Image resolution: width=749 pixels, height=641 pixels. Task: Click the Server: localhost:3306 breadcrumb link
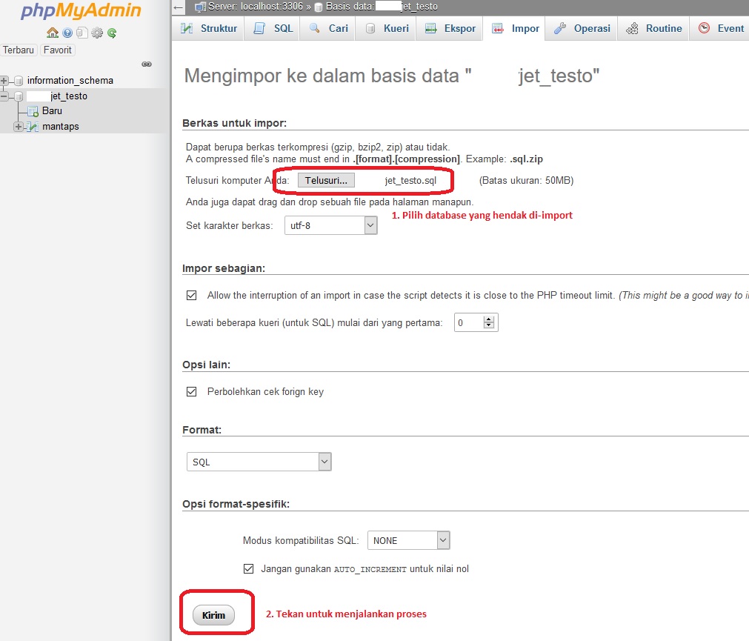point(255,7)
